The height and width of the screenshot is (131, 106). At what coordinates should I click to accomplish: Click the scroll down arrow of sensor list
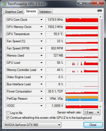100,107
